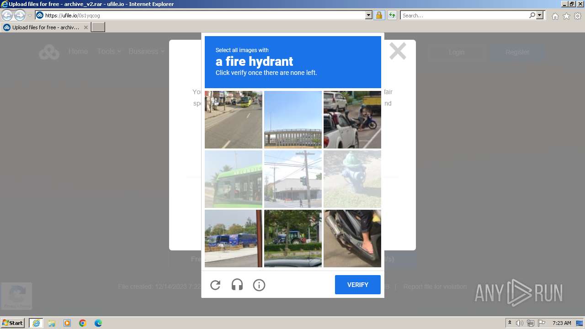585x329 pixels.
Task: Close the 'Upload files for free' tab
Action: 85,27
